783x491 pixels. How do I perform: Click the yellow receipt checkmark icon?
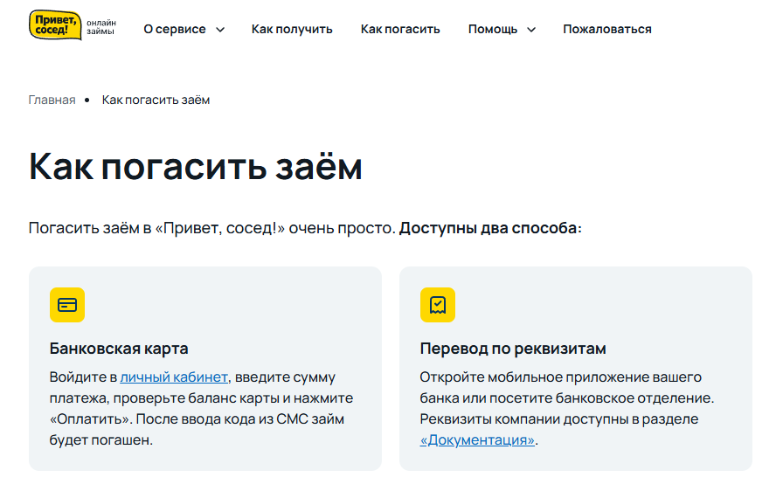coord(438,304)
